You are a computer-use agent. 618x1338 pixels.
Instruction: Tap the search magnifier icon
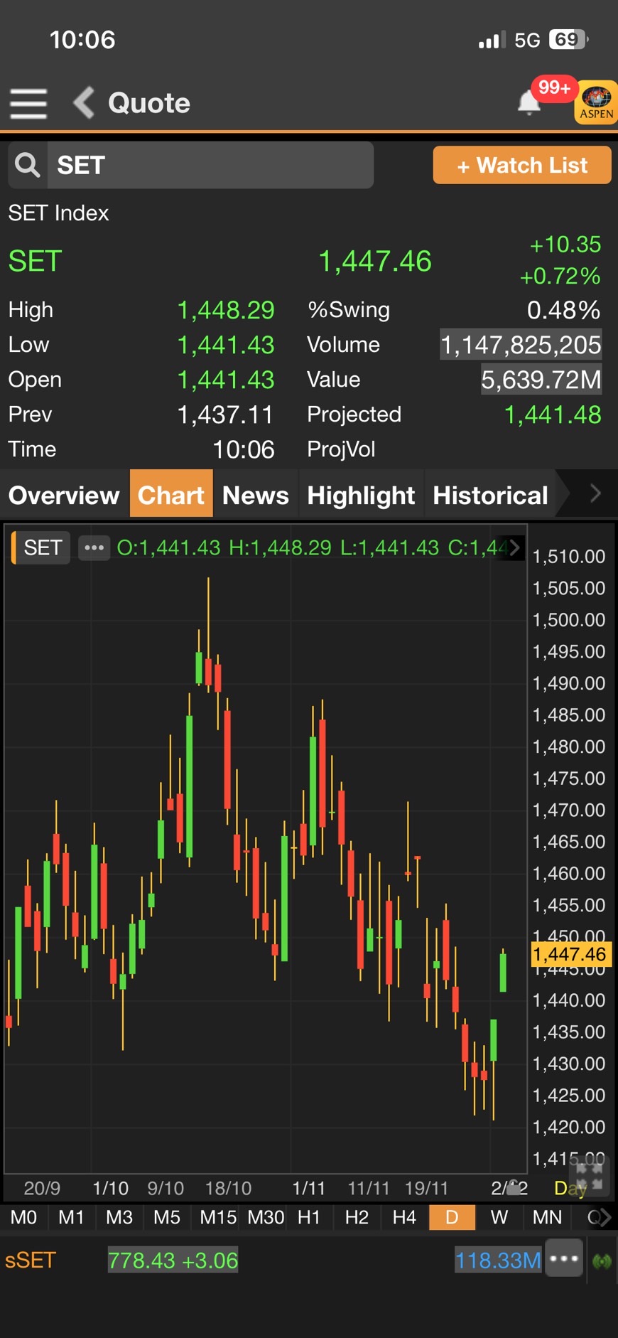pos(28,165)
